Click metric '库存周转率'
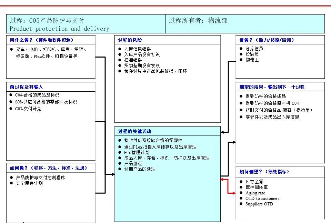 click(257, 187)
